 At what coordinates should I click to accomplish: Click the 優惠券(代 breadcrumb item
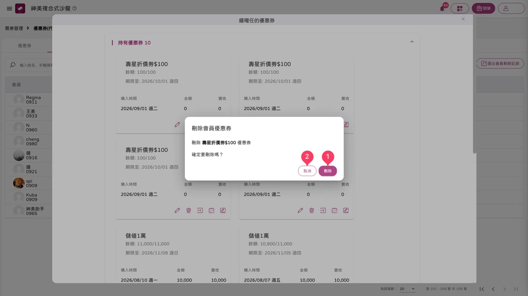[43, 28]
